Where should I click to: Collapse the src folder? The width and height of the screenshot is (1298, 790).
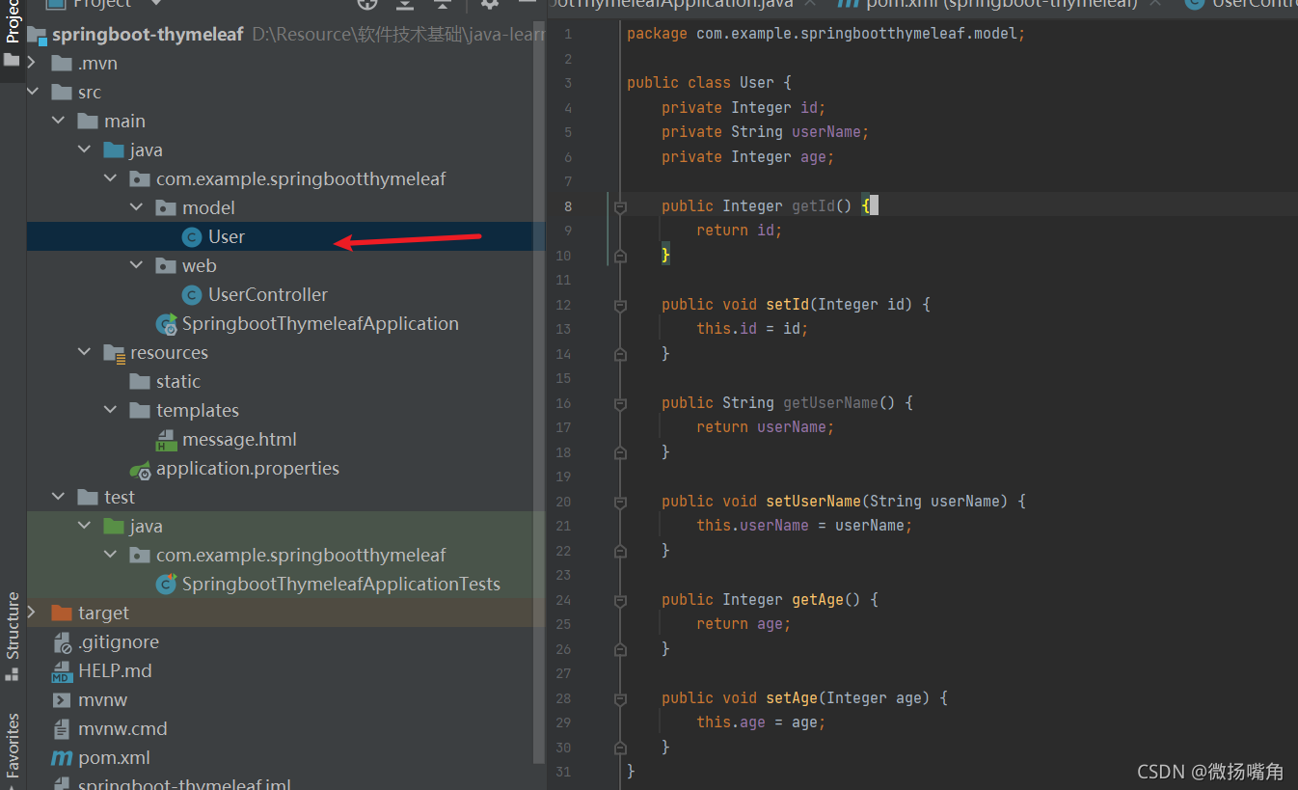point(33,93)
